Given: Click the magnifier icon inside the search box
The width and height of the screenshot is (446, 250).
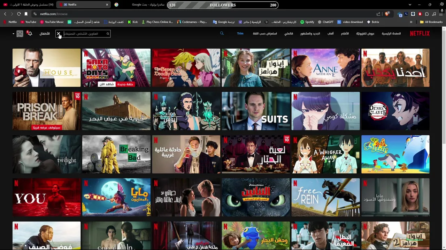Looking at the screenshot, I should tap(108, 34).
